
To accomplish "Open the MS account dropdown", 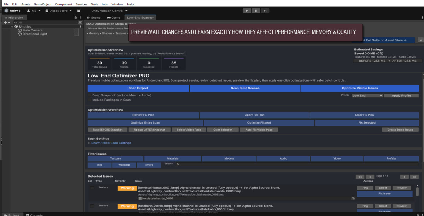I will tap(34, 11).
